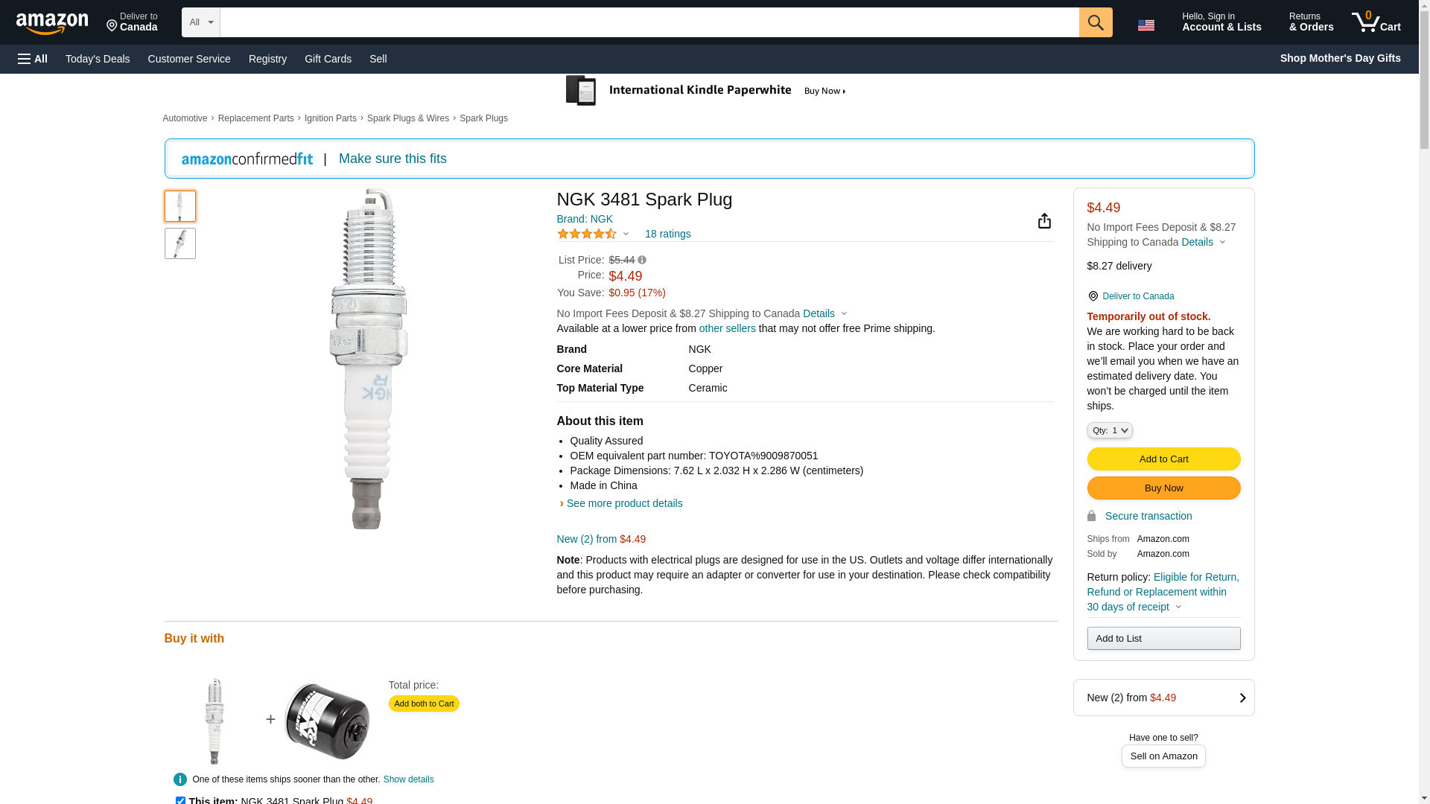Toggle the 'This item' NGK checkbox

[x=180, y=800]
